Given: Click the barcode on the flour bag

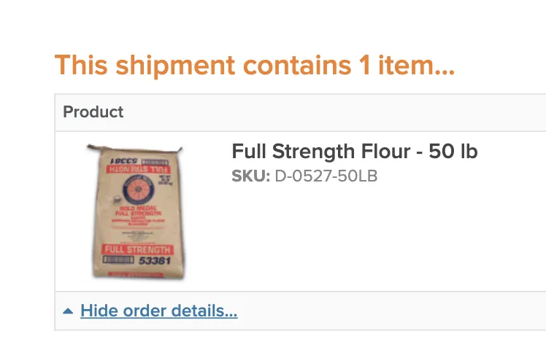Looking at the screenshot, I should (117, 261).
